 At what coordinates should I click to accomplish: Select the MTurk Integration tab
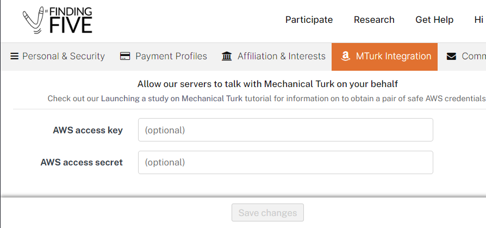pyautogui.click(x=385, y=57)
